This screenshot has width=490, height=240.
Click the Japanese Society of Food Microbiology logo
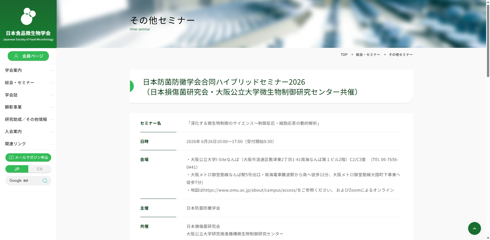(28, 24)
